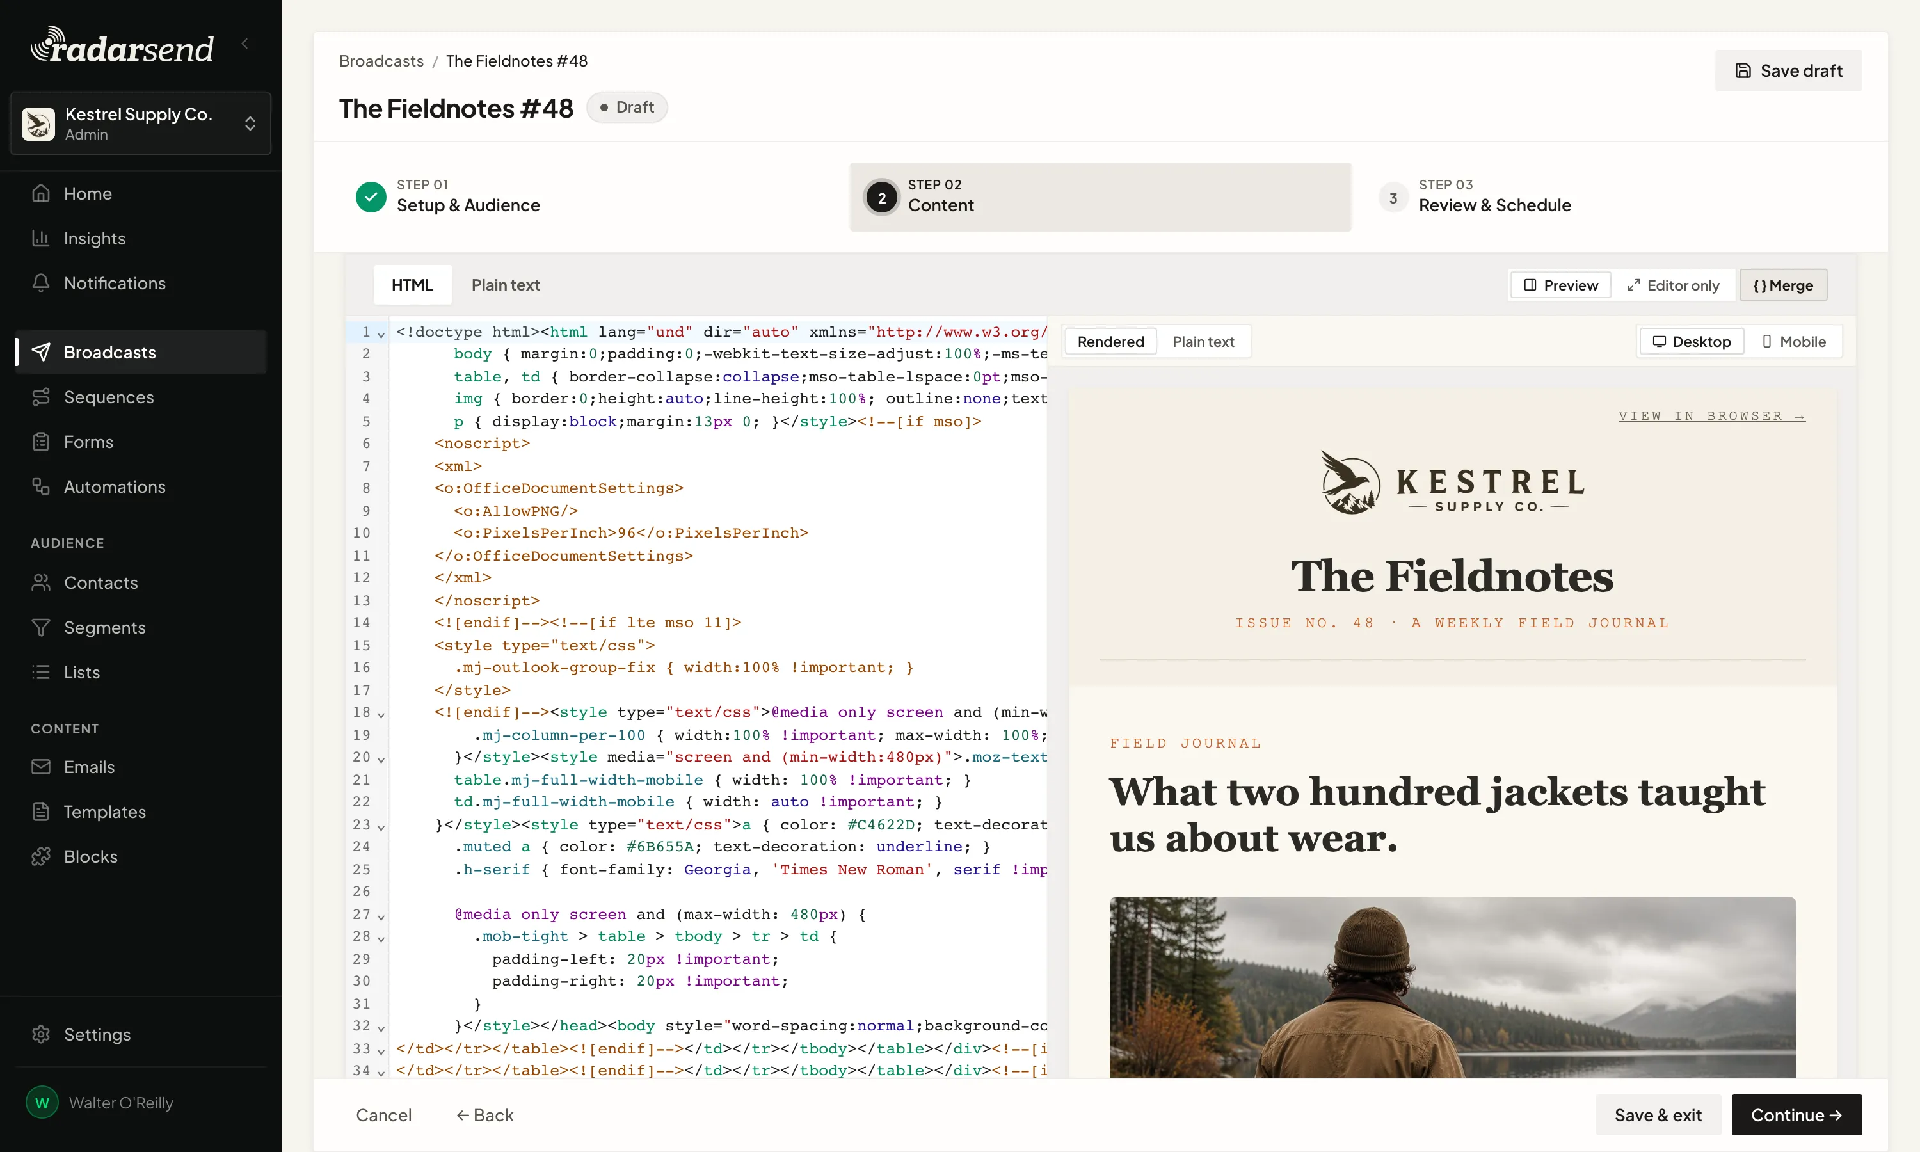This screenshot has height=1152, width=1920.
Task: Go to Sequences in the sidebar
Action: point(140,397)
